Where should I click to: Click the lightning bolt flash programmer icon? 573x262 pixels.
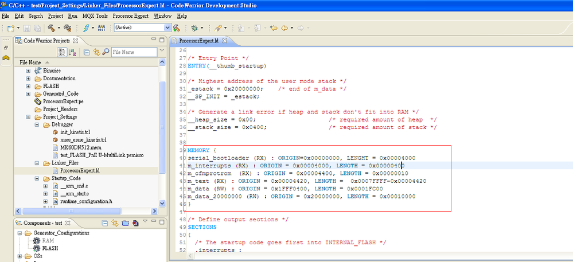coord(86,28)
